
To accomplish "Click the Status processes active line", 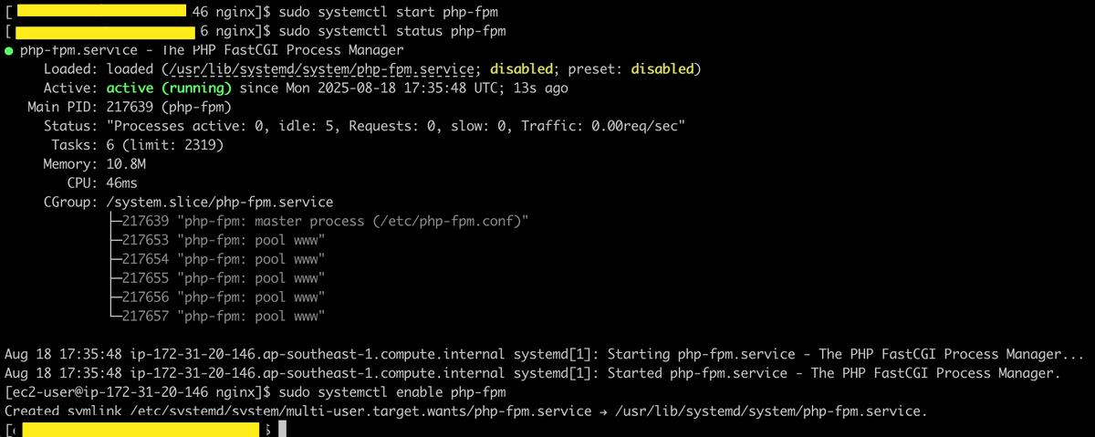I will pos(365,126).
